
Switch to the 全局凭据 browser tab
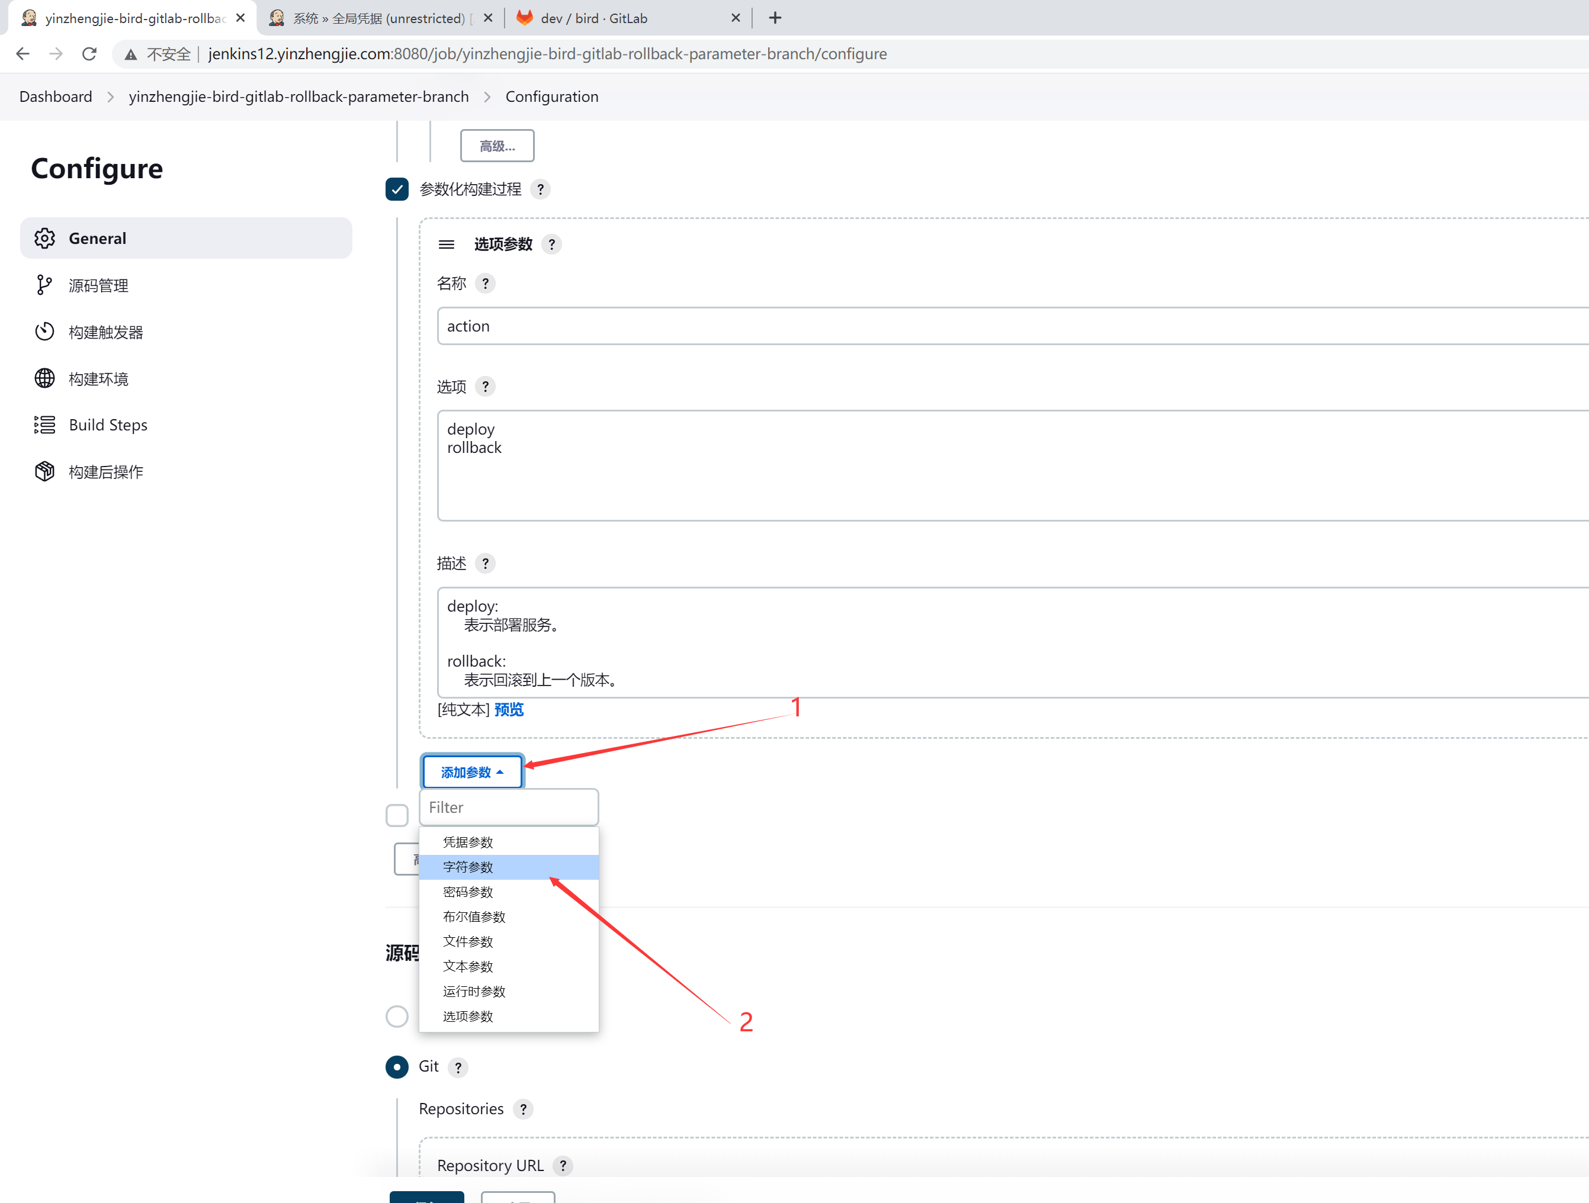[378, 19]
